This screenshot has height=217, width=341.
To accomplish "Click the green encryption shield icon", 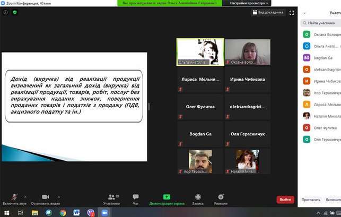I will tap(15, 12).
